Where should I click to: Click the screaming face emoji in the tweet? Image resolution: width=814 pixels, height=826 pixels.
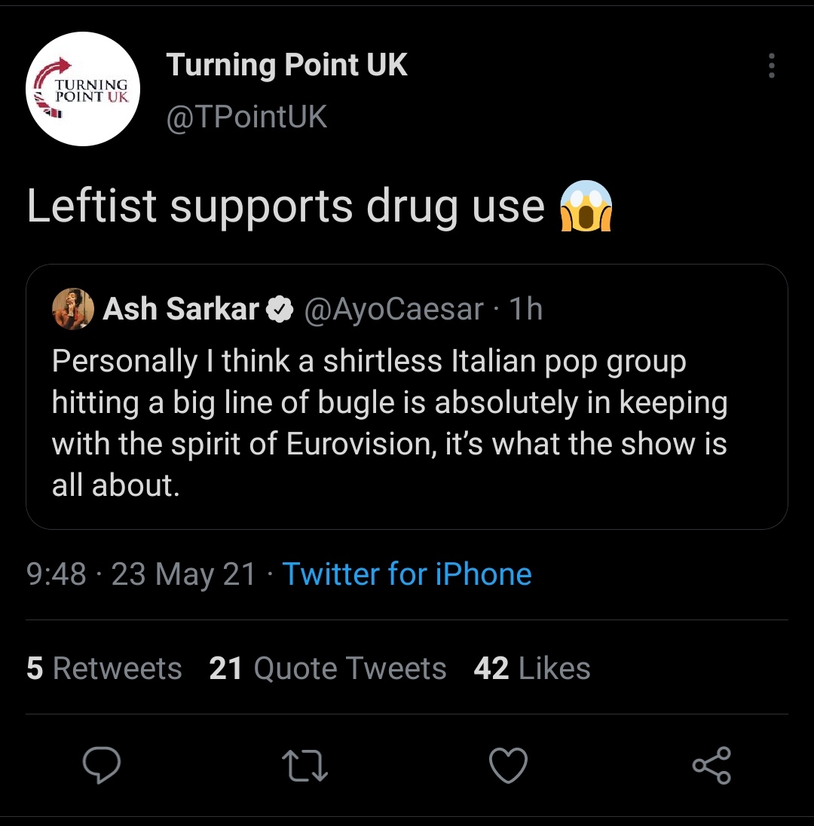click(x=585, y=206)
